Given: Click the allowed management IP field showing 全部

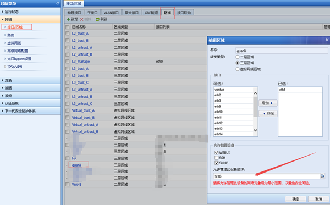Looking at the screenshot, I should (x=267, y=176).
